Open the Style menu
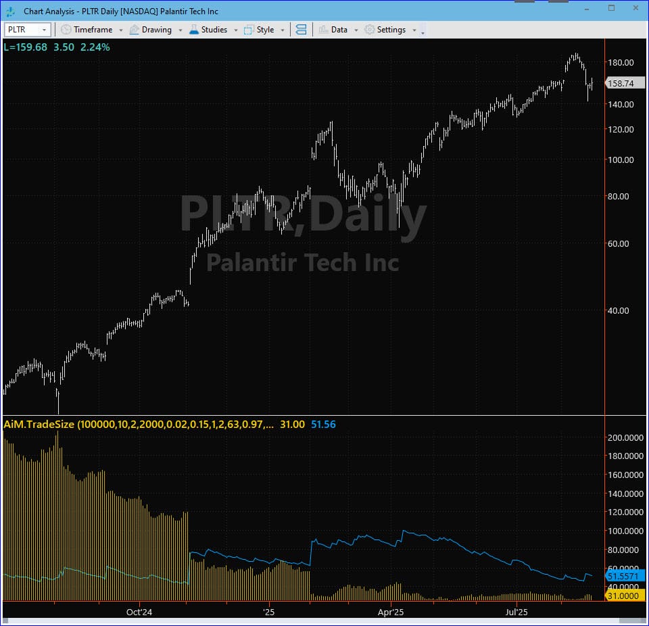Image resolution: width=649 pixels, height=626 pixels. [265, 30]
